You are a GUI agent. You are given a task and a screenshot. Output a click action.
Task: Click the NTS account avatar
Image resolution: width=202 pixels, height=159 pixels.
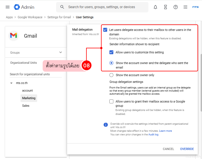[195, 7]
